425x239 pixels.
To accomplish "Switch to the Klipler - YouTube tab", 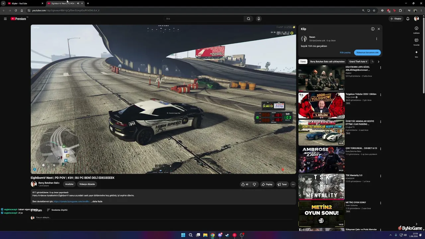I will click(x=25, y=3).
